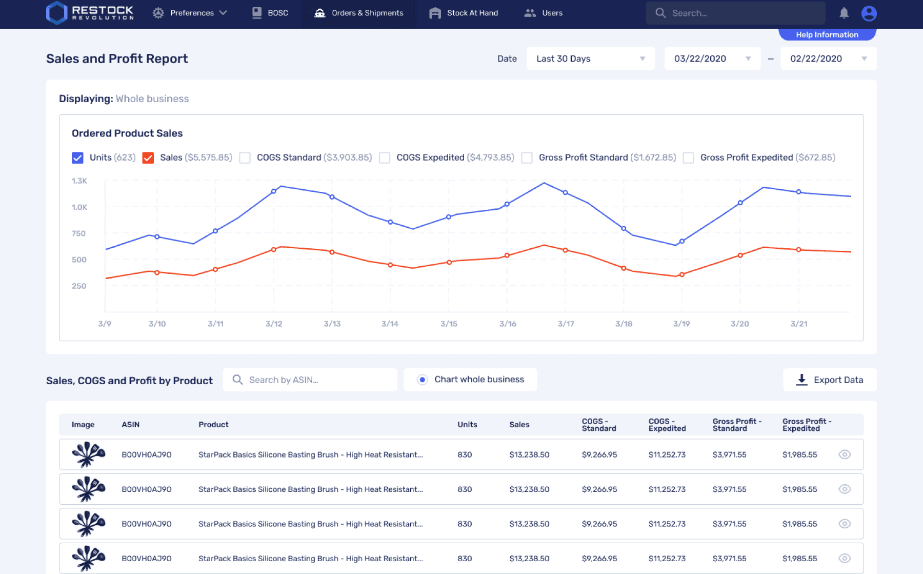Image resolution: width=923 pixels, height=574 pixels.
Task: Click the Restock Revolution logo
Action: (90, 13)
